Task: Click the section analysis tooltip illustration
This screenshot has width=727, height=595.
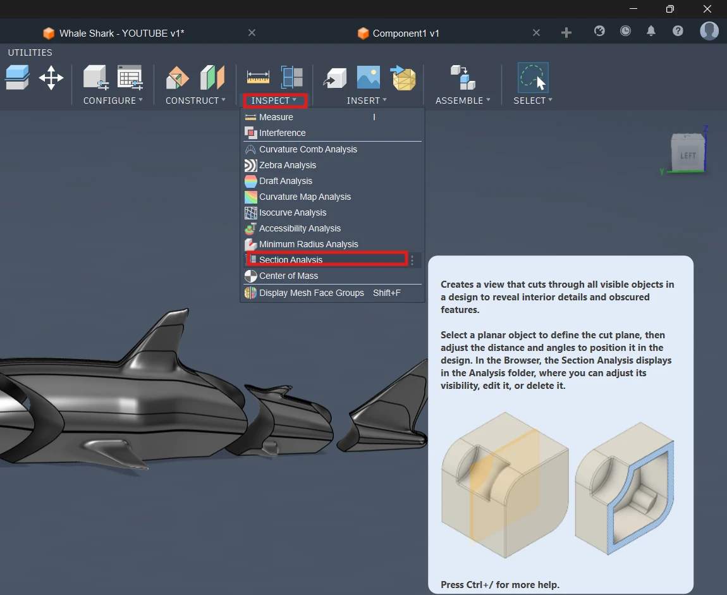Action: click(558, 484)
